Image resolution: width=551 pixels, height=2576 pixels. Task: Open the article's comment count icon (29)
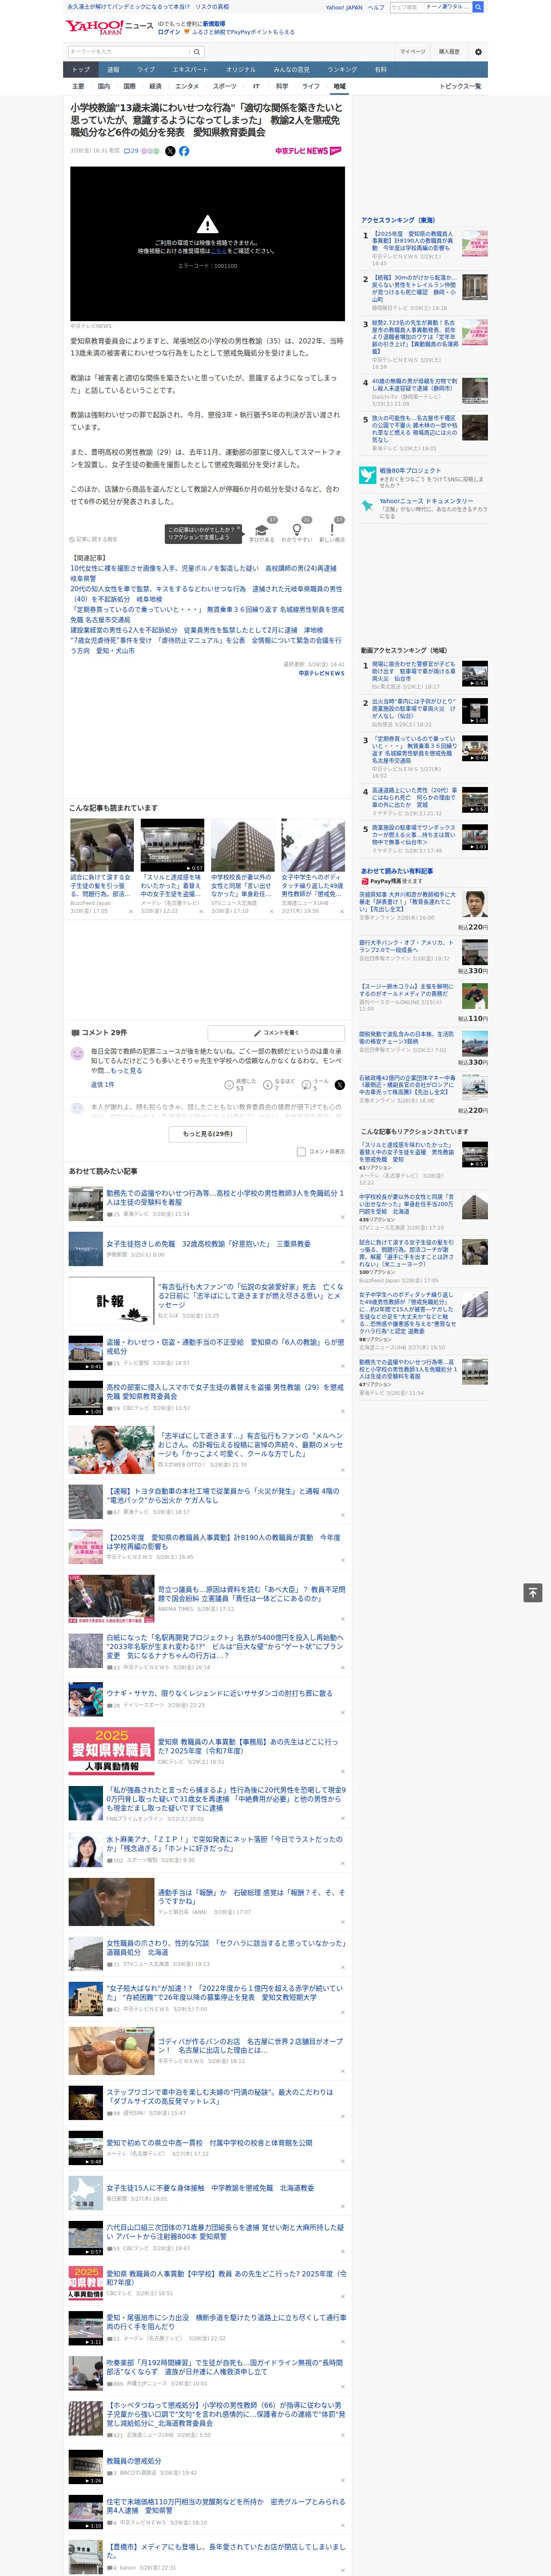(x=130, y=151)
